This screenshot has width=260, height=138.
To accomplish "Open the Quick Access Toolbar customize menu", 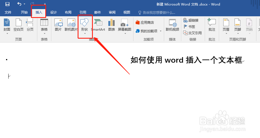I will pos(45,4).
